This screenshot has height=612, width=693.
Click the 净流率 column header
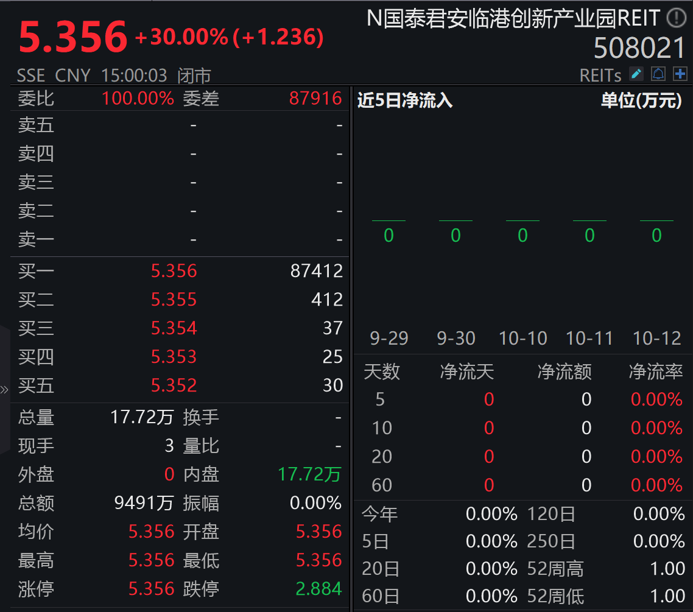pyautogui.click(x=656, y=371)
